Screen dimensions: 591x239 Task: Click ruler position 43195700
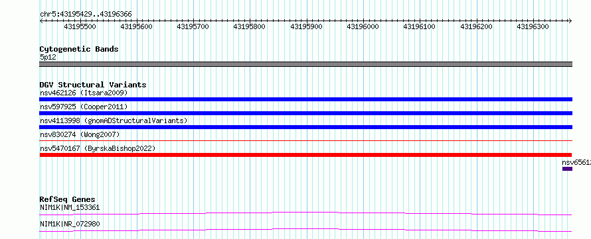[193, 26]
